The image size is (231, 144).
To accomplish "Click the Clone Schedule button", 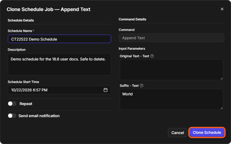I will coord(207,132).
